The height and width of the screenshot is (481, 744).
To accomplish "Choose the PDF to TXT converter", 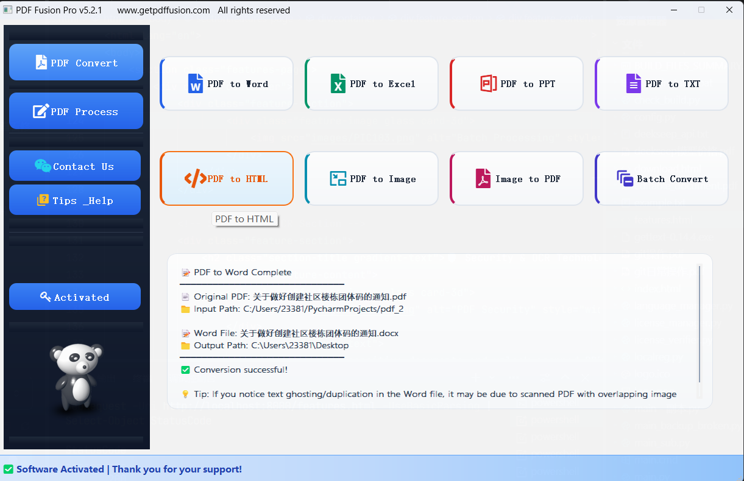I will [661, 83].
